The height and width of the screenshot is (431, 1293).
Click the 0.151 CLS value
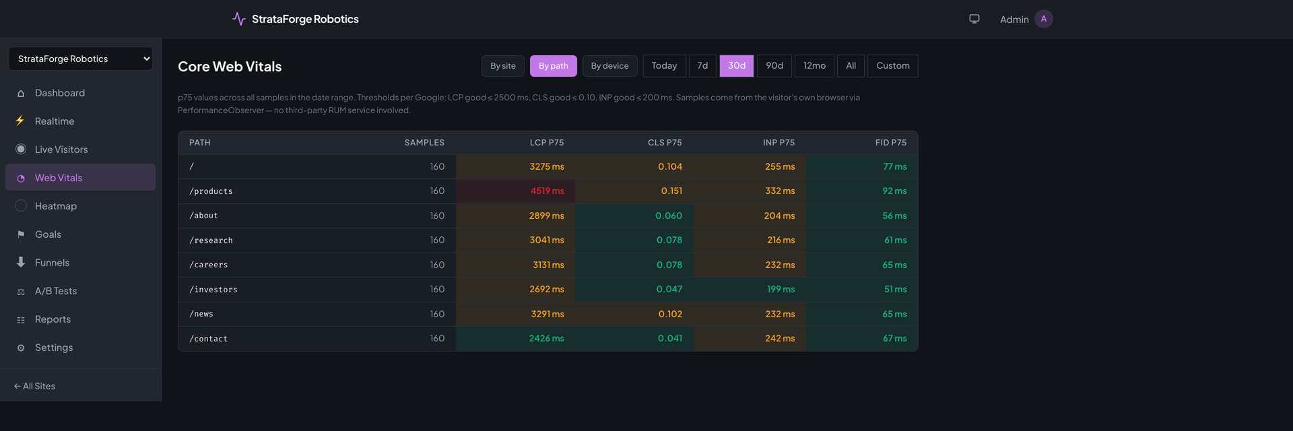click(x=671, y=191)
